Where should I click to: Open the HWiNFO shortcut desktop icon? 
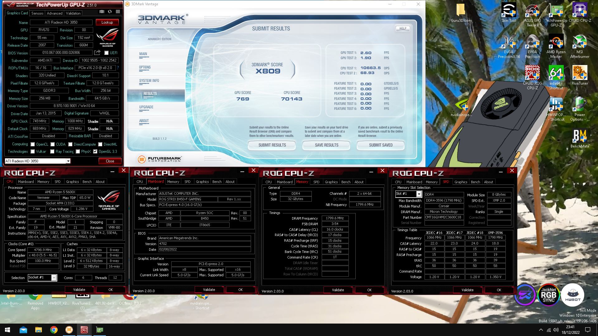[x=556, y=110]
